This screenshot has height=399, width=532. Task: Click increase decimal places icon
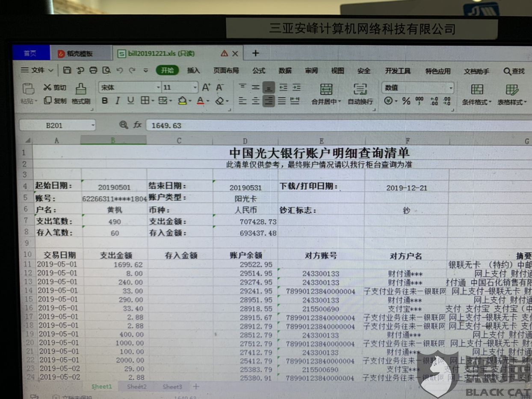(x=434, y=101)
